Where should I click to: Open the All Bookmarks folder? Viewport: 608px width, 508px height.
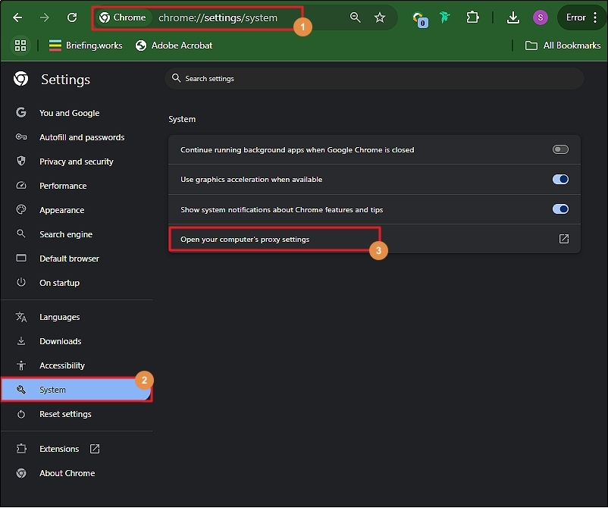pyautogui.click(x=563, y=45)
